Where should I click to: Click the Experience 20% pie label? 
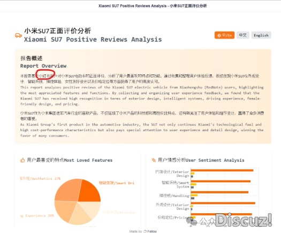[x=37, y=216]
